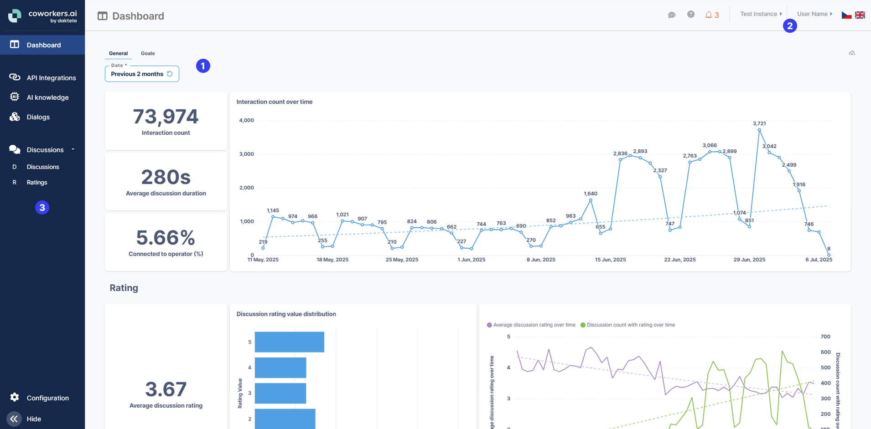The width and height of the screenshot is (871, 429).
Task: Open Configuration via the gear icon
Action: [14, 398]
